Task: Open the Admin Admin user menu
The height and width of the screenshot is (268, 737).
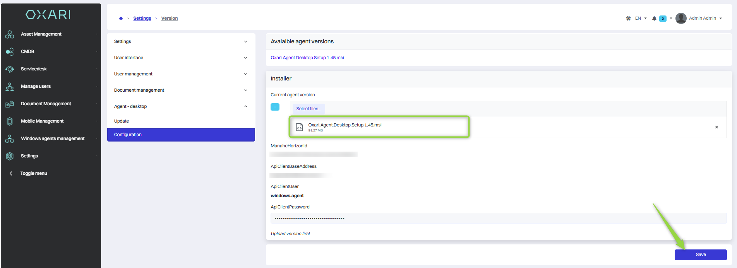Action: tap(699, 18)
